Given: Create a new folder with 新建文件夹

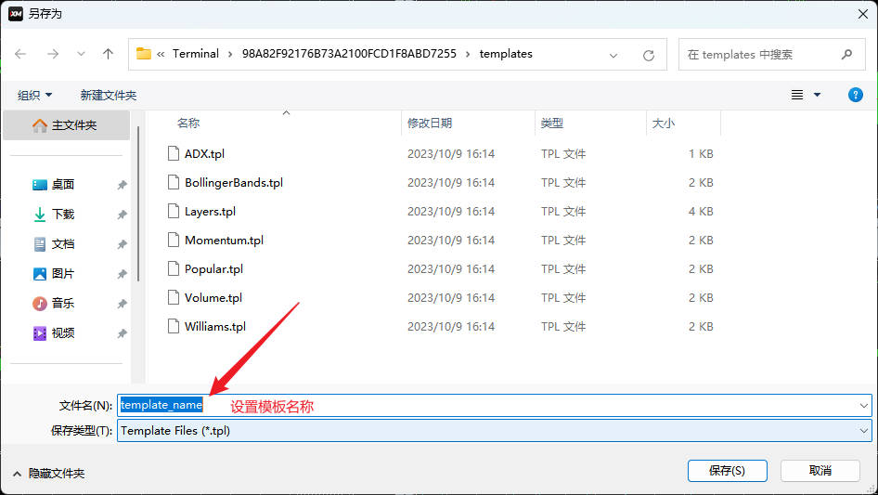Looking at the screenshot, I should pos(108,96).
